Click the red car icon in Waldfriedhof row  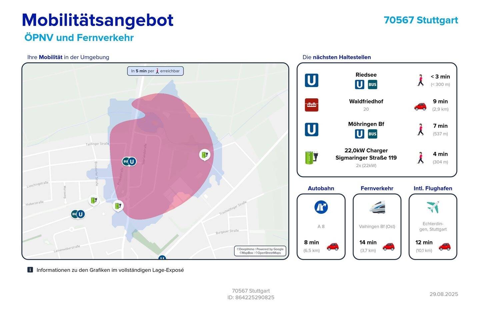pos(420,106)
